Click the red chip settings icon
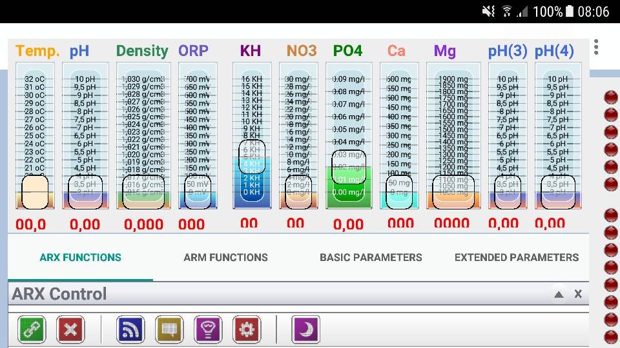Screen dimensions: 620x348 (x=247, y=329)
